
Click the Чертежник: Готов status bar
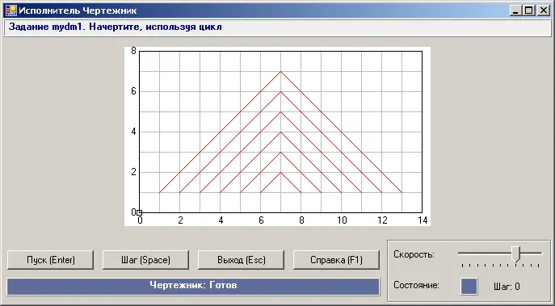pyautogui.click(x=193, y=286)
